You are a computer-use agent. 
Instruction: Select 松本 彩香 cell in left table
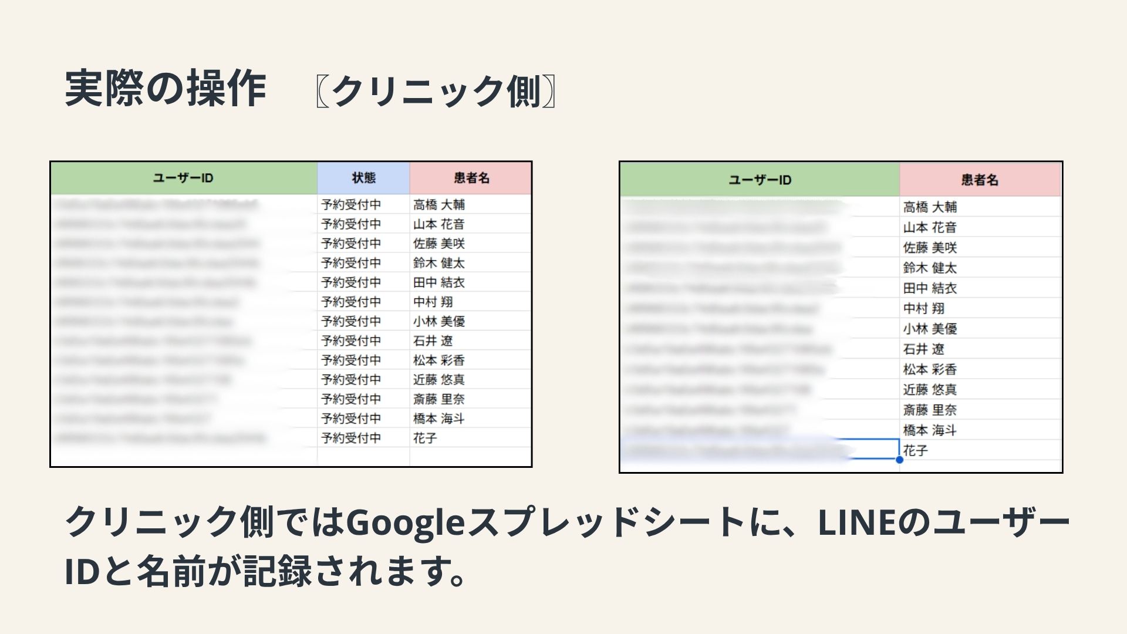(439, 360)
